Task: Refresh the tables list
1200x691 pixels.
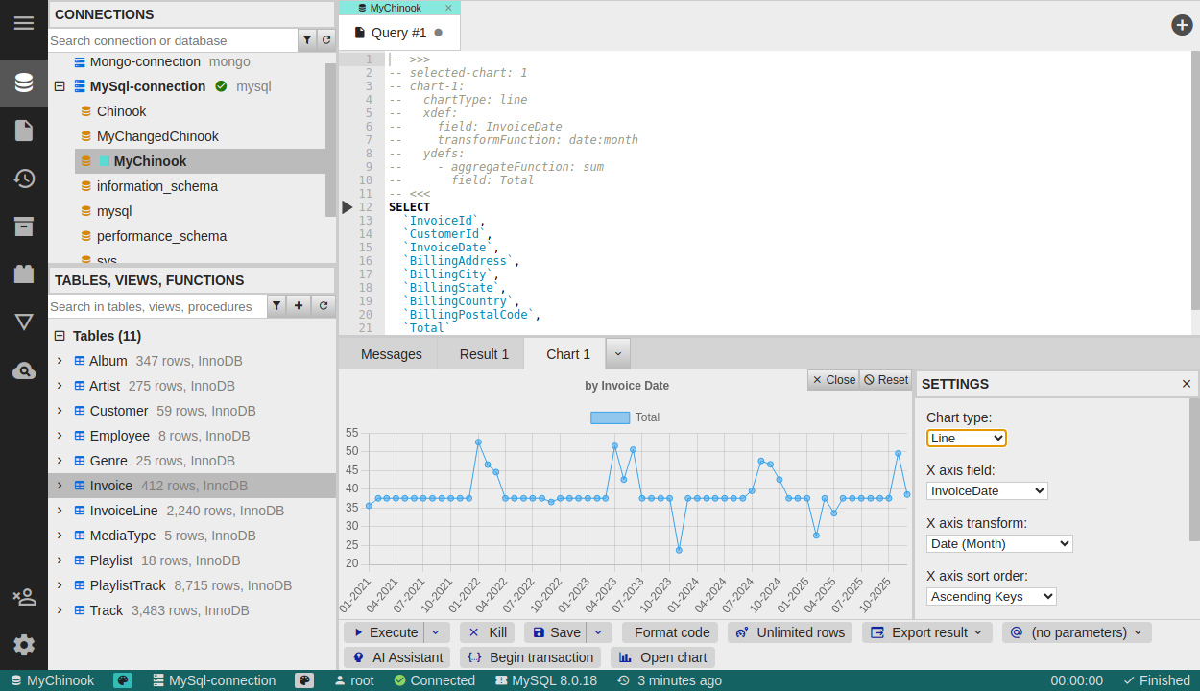Action: 324,306
